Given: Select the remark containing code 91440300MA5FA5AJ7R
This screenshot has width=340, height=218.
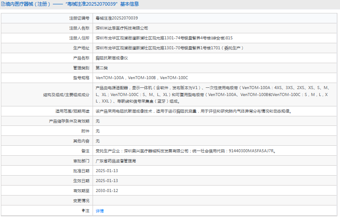Looking at the screenshot, I should point(186,151).
